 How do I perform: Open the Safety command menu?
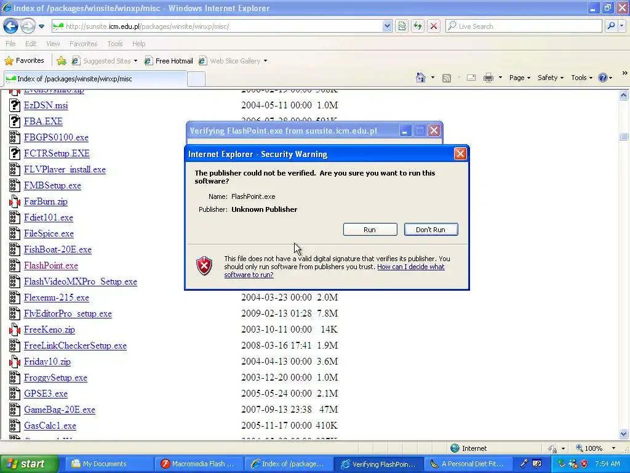pyautogui.click(x=551, y=78)
